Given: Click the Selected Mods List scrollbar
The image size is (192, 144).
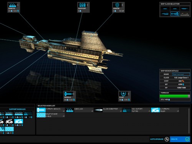Looking at the screenshot, I should [x=189, y=121].
